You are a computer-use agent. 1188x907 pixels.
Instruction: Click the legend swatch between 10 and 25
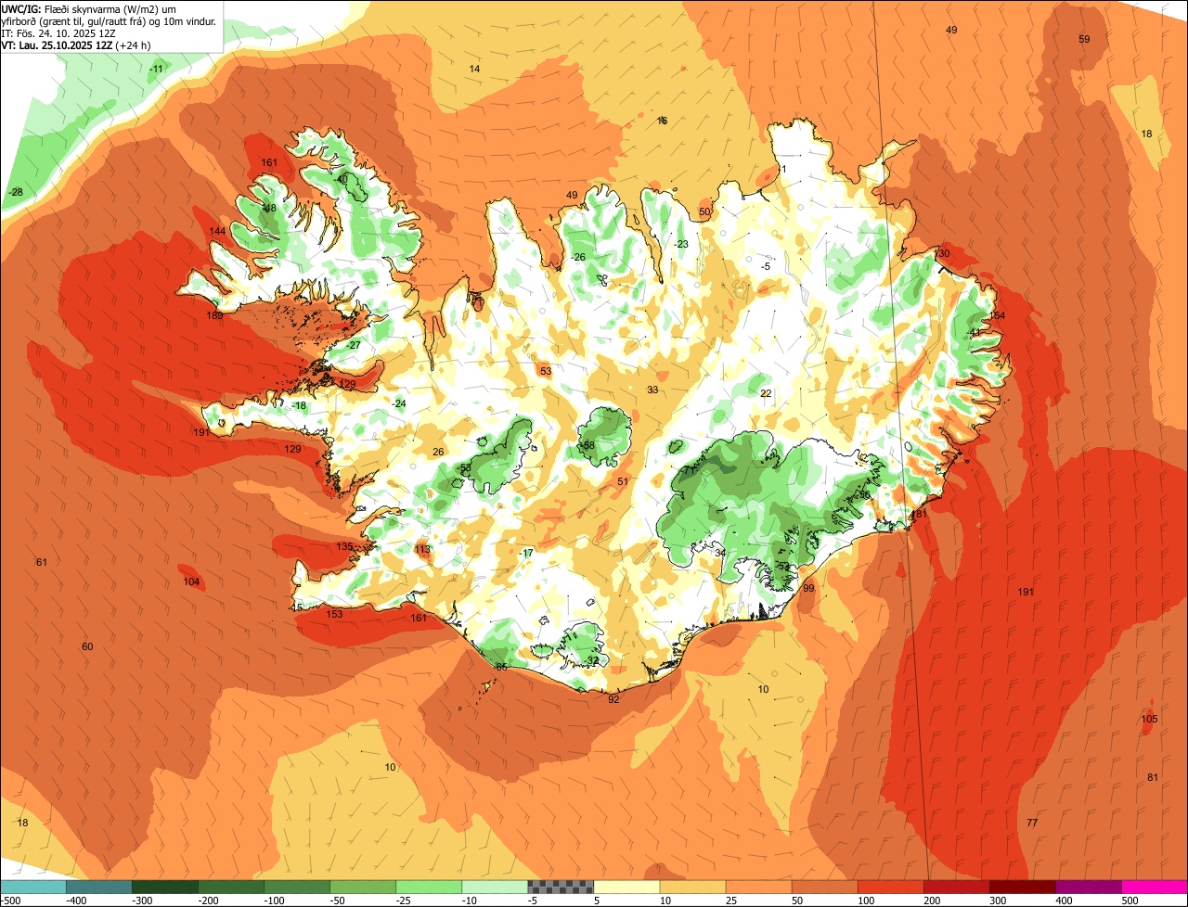(x=692, y=887)
